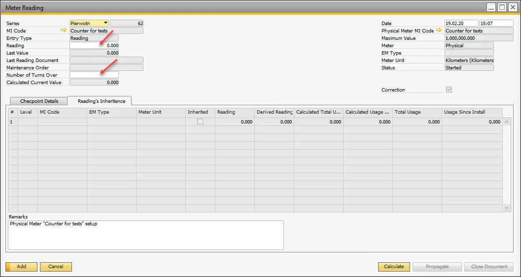Switch to the Checpoint Details tab
The image size is (521, 277).
click(39, 101)
